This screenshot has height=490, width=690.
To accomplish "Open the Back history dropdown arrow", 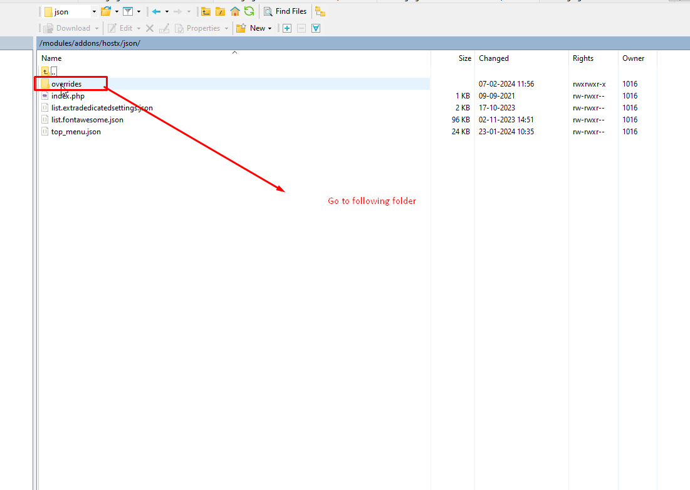I will (x=167, y=11).
